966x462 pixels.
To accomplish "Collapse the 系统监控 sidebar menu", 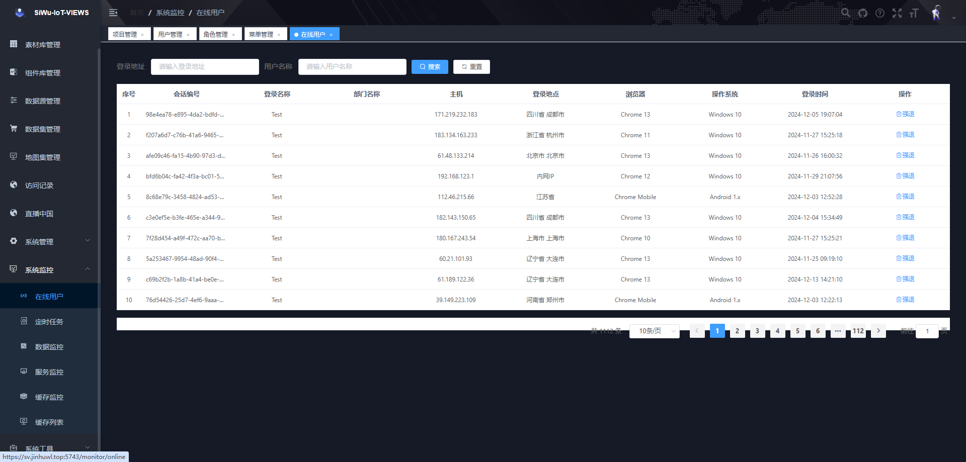I will 49,270.
